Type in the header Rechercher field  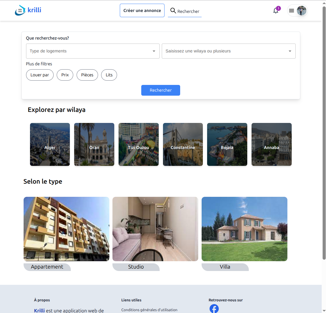[189, 11]
